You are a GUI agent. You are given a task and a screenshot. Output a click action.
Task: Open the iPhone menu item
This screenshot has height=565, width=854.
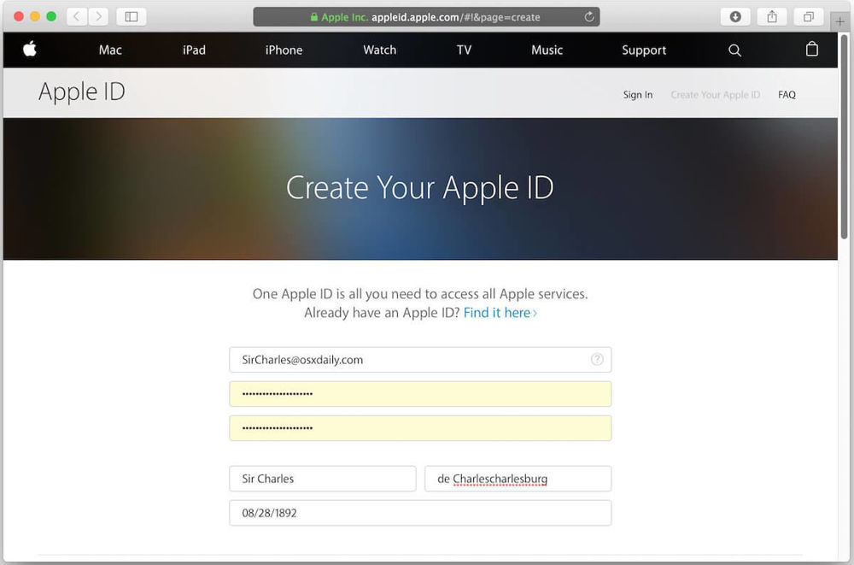click(x=284, y=50)
